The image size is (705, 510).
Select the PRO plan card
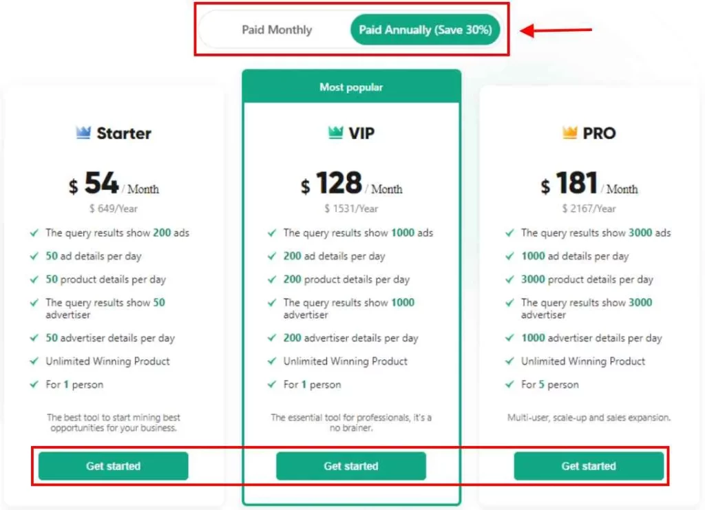tap(589, 289)
